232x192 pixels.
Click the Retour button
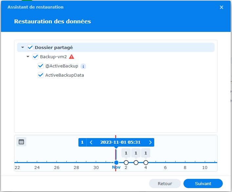(165, 183)
